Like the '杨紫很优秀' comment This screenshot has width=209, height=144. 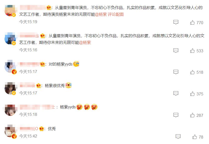tap(192, 94)
